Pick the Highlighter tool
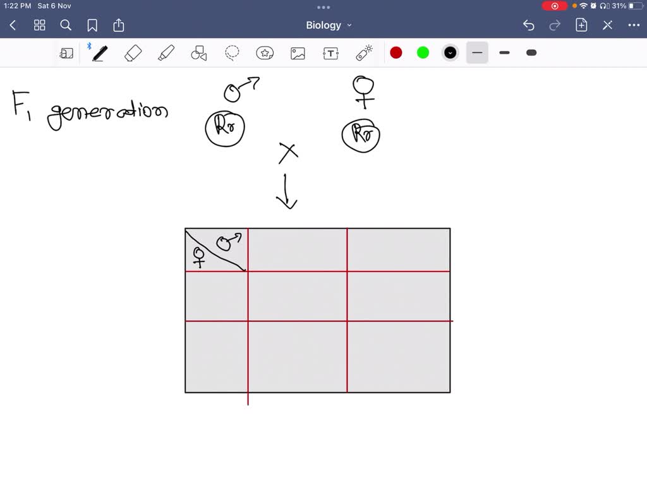This screenshot has height=485, width=647. click(166, 53)
